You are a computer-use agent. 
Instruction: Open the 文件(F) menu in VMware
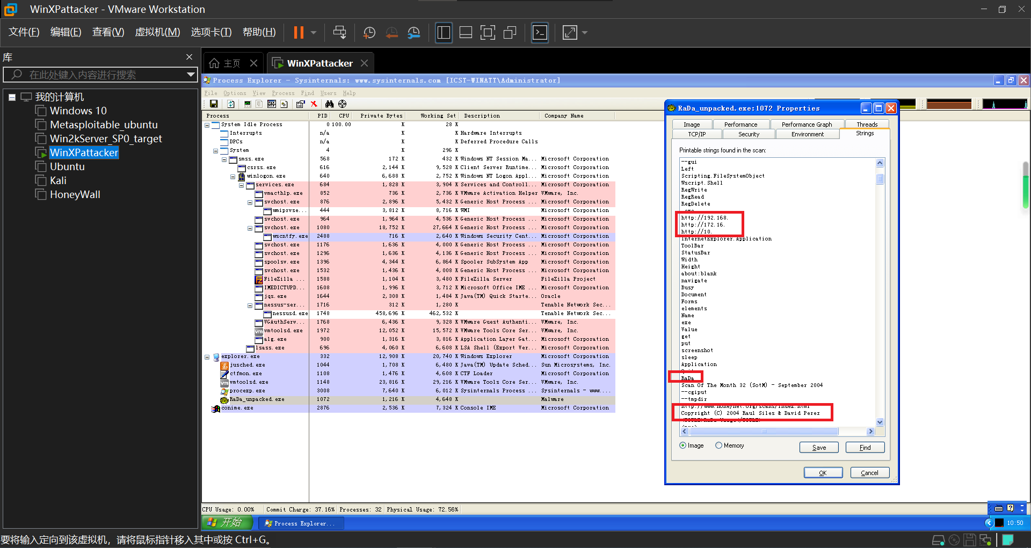24,32
